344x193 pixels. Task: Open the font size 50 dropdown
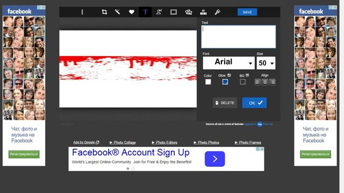click(x=266, y=63)
